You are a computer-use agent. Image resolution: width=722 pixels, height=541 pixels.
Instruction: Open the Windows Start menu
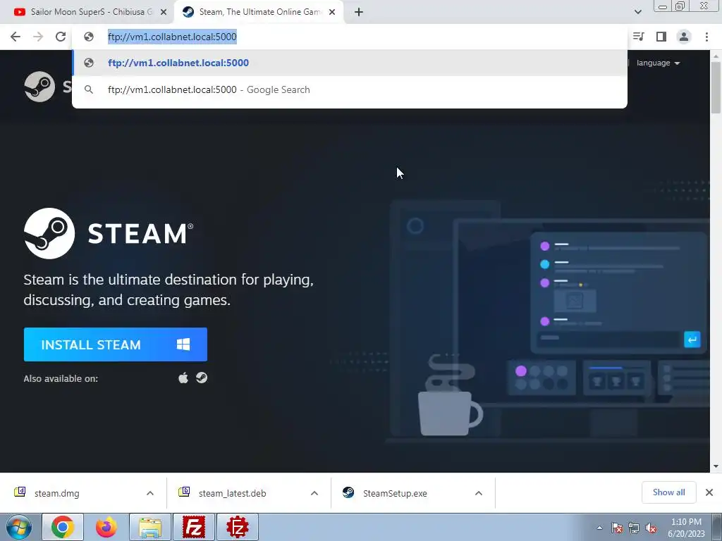(x=19, y=527)
